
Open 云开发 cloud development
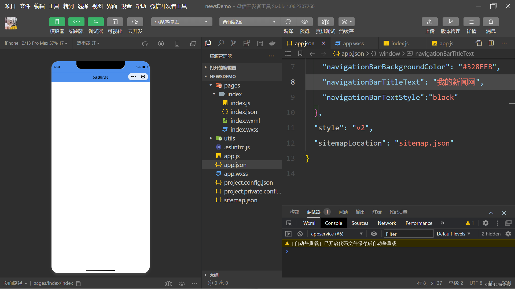click(x=135, y=22)
